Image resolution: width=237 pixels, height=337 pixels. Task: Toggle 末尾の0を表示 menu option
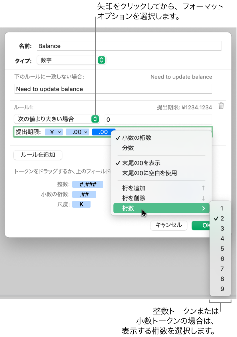[161, 163]
